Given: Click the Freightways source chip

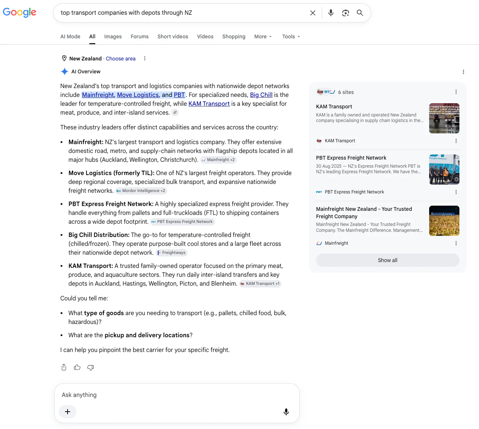Looking at the screenshot, I should (x=171, y=252).
